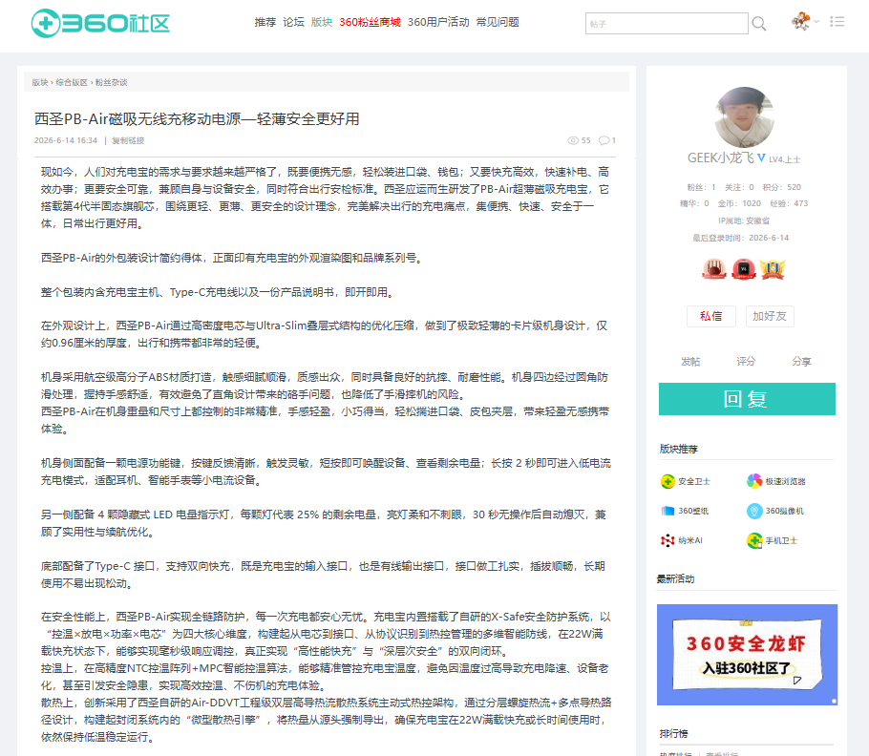
Task: Open 常见问题 navigation item
Action: coord(498,22)
